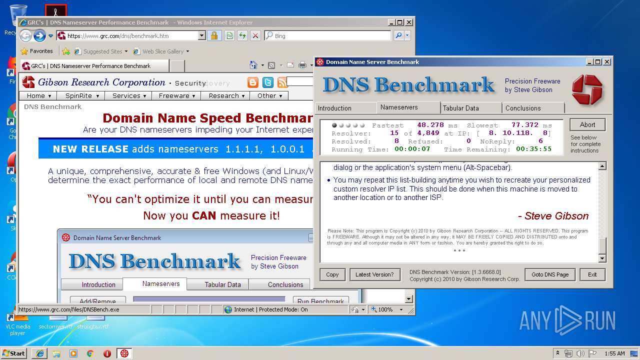Click the DNS Benchmark text panel scroll-down arrow

(x=602, y=258)
